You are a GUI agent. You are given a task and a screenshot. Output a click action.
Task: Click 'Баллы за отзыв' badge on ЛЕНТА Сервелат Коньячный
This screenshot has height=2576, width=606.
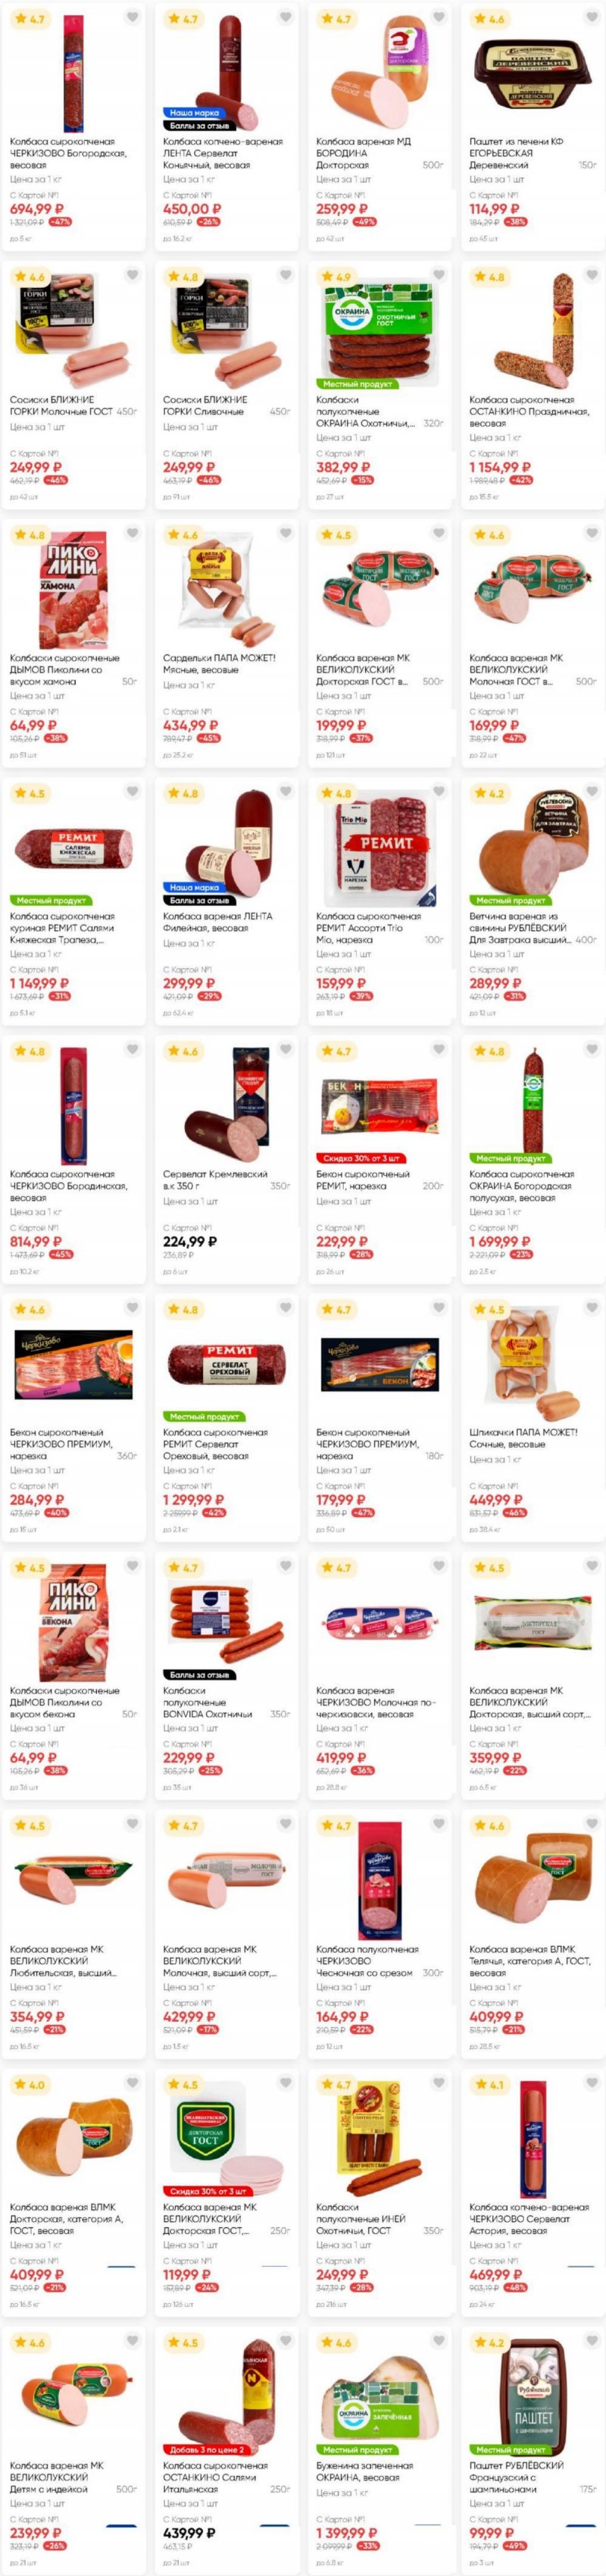click(200, 126)
